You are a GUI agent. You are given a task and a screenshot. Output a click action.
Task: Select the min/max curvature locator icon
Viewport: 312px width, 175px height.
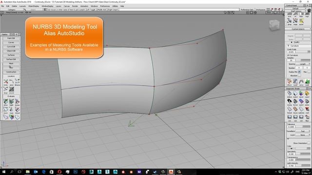12,90
